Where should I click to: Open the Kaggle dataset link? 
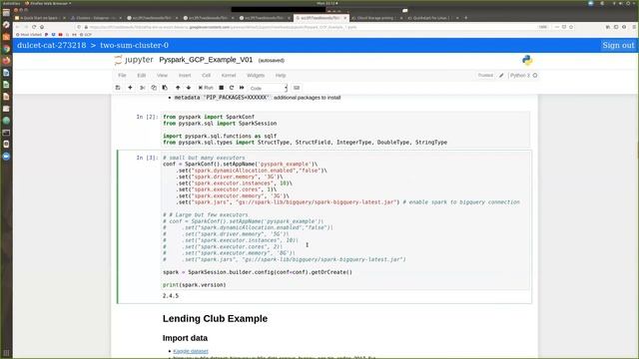pos(191,351)
